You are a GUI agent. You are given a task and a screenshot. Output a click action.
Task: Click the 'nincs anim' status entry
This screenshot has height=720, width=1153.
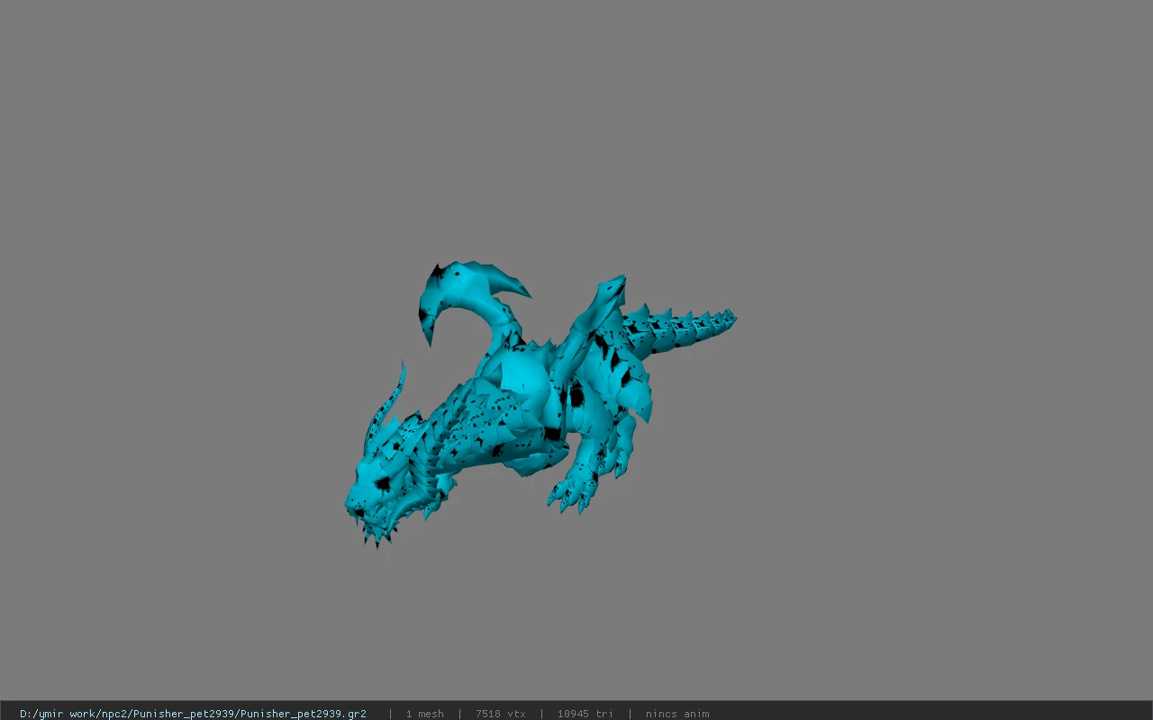coord(677,714)
